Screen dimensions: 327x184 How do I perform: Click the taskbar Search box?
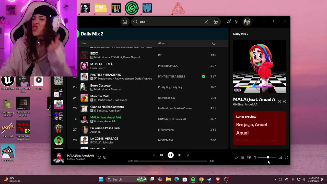click(127, 179)
